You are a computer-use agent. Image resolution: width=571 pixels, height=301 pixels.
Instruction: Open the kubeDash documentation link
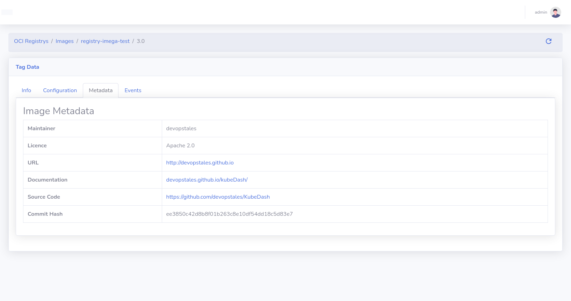click(207, 180)
